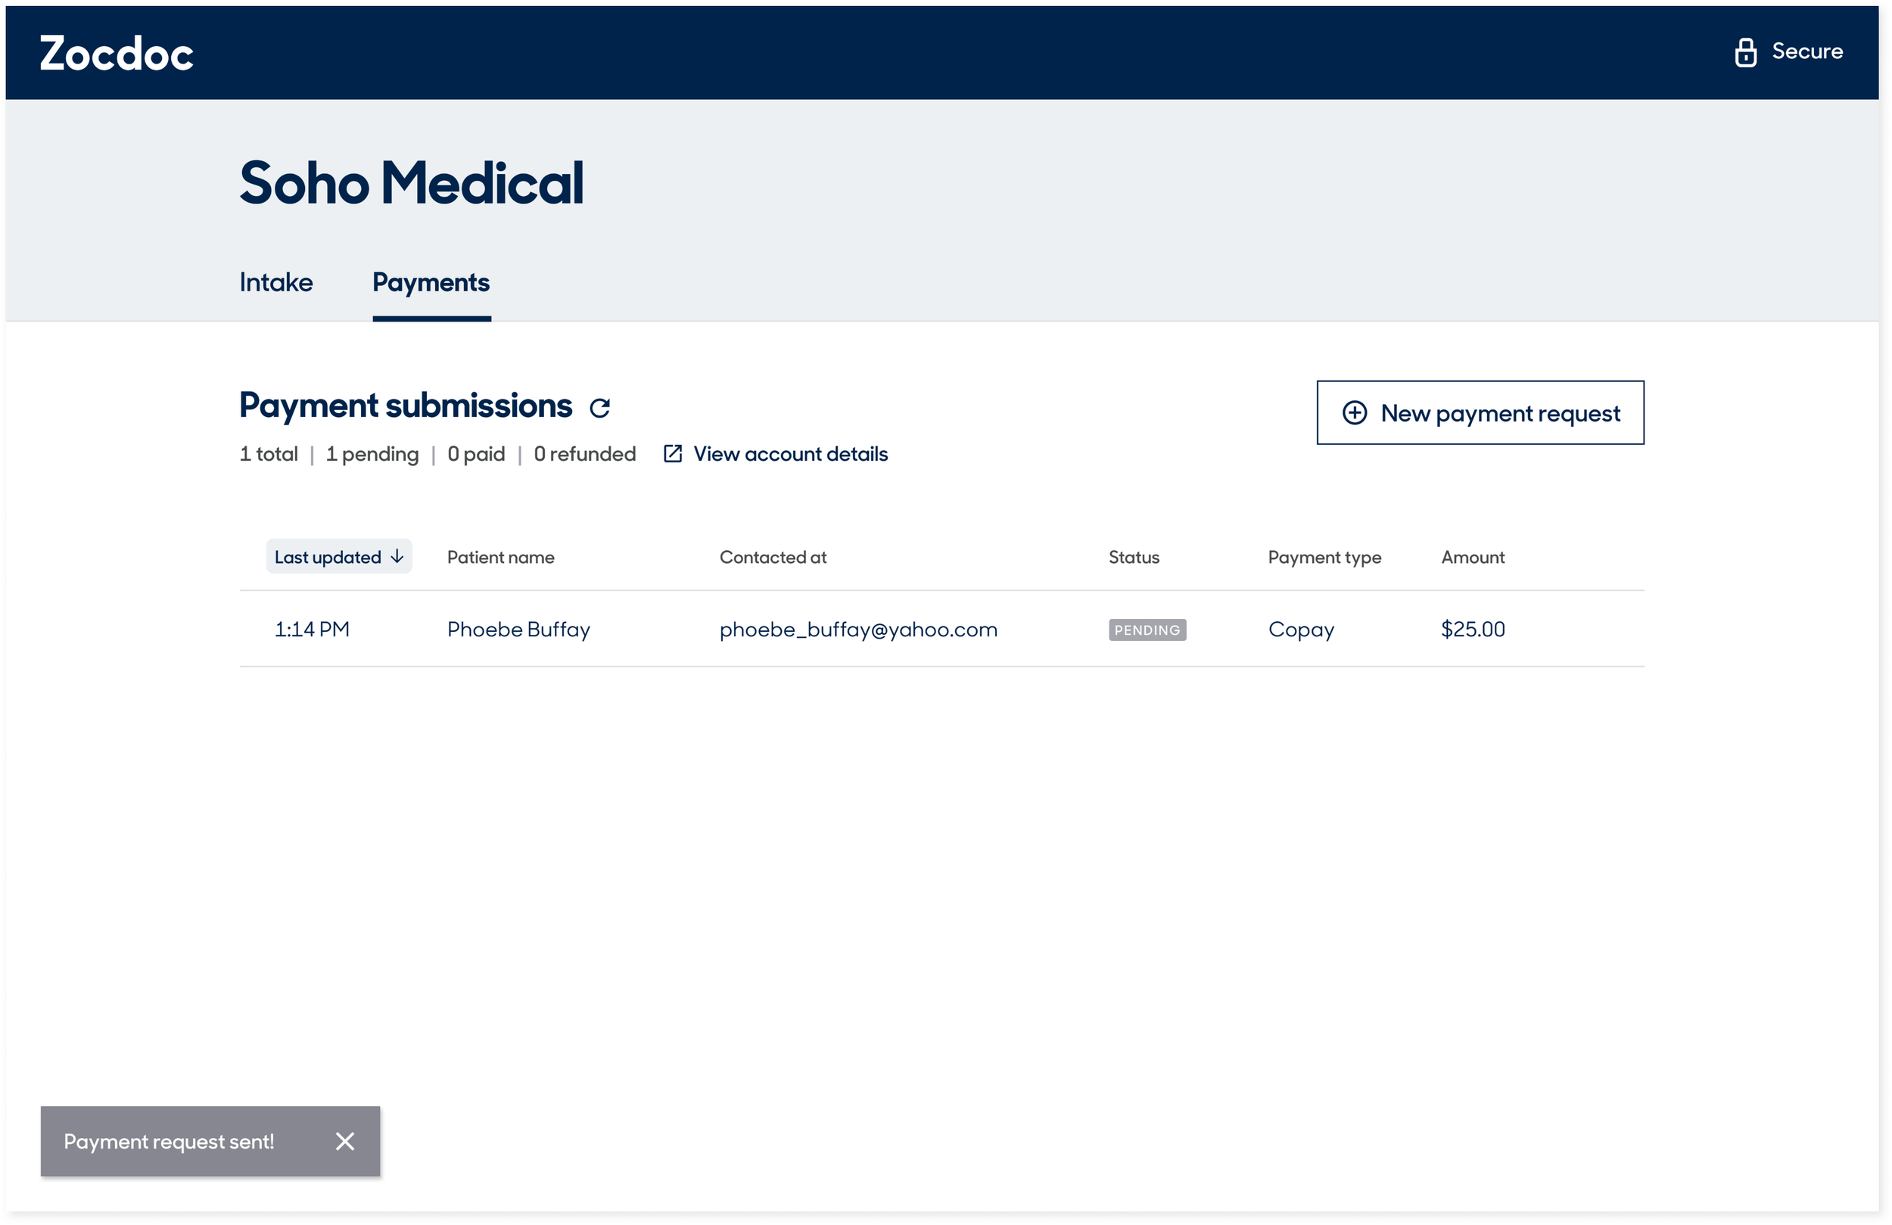This screenshot has height=1225, width=1892.
Task: Click the Secure lock icon
Action: click(x=1745, y=52)
